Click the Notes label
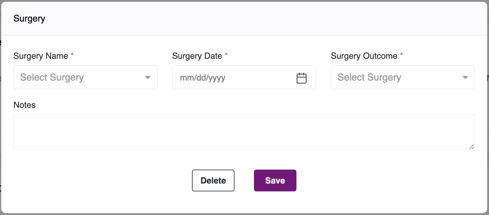489x215 pixels. click(25, 105)
